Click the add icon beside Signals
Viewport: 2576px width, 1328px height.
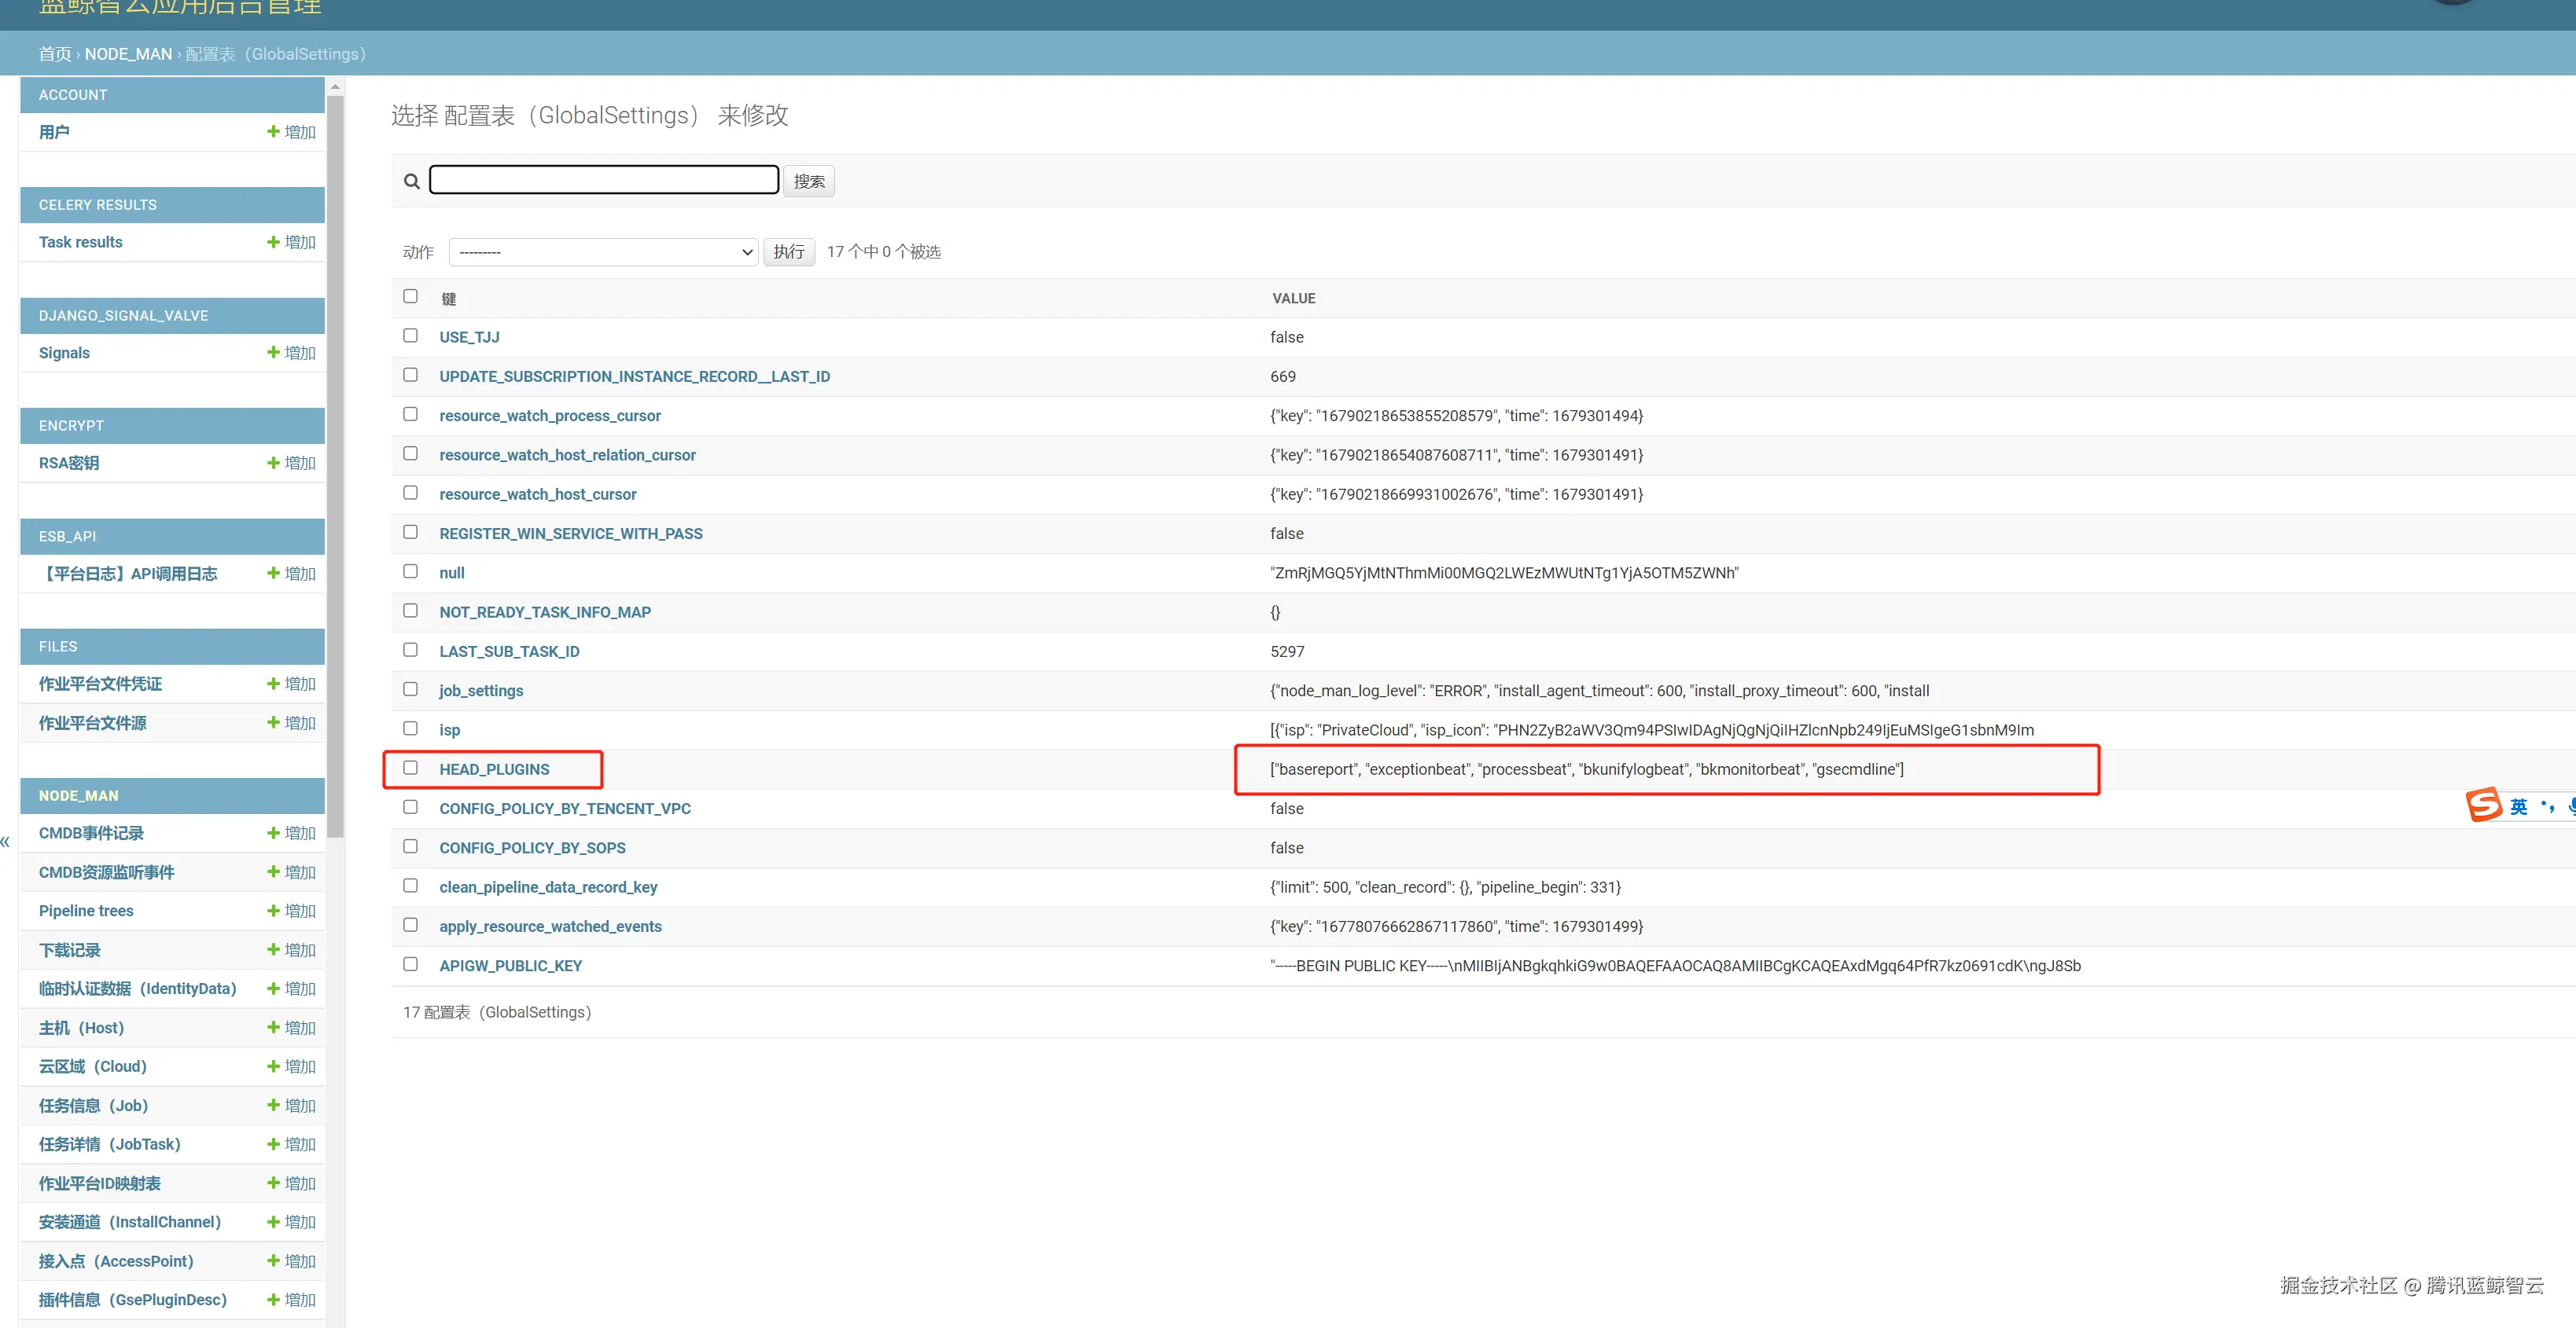click(273, 353)
